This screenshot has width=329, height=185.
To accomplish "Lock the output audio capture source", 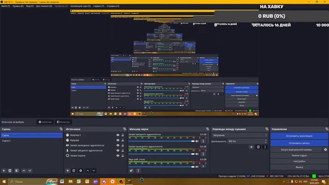I will [123, 145].
